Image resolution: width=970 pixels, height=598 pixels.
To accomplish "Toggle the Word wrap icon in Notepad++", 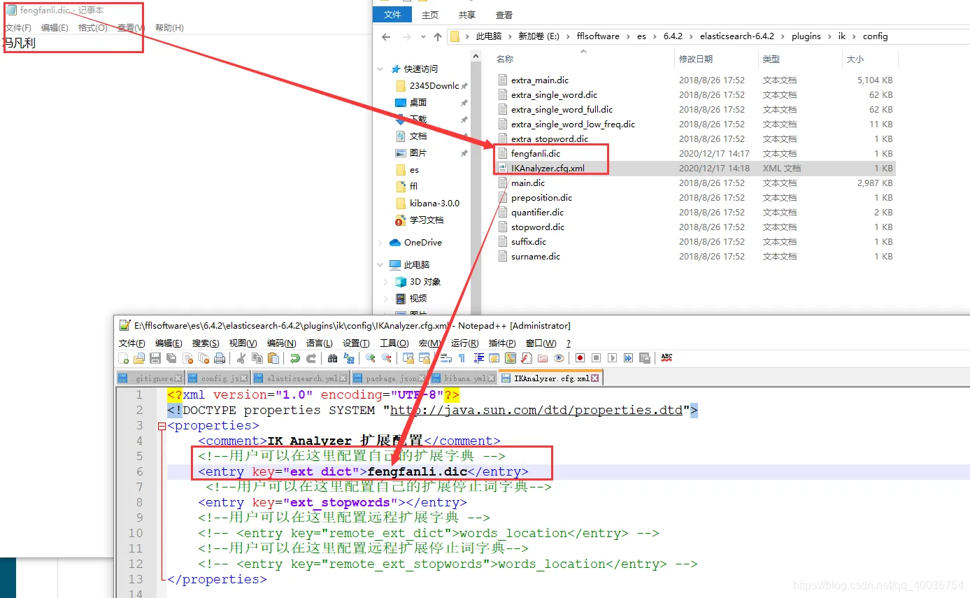I will pyautogui.click(x=446, y=358).
